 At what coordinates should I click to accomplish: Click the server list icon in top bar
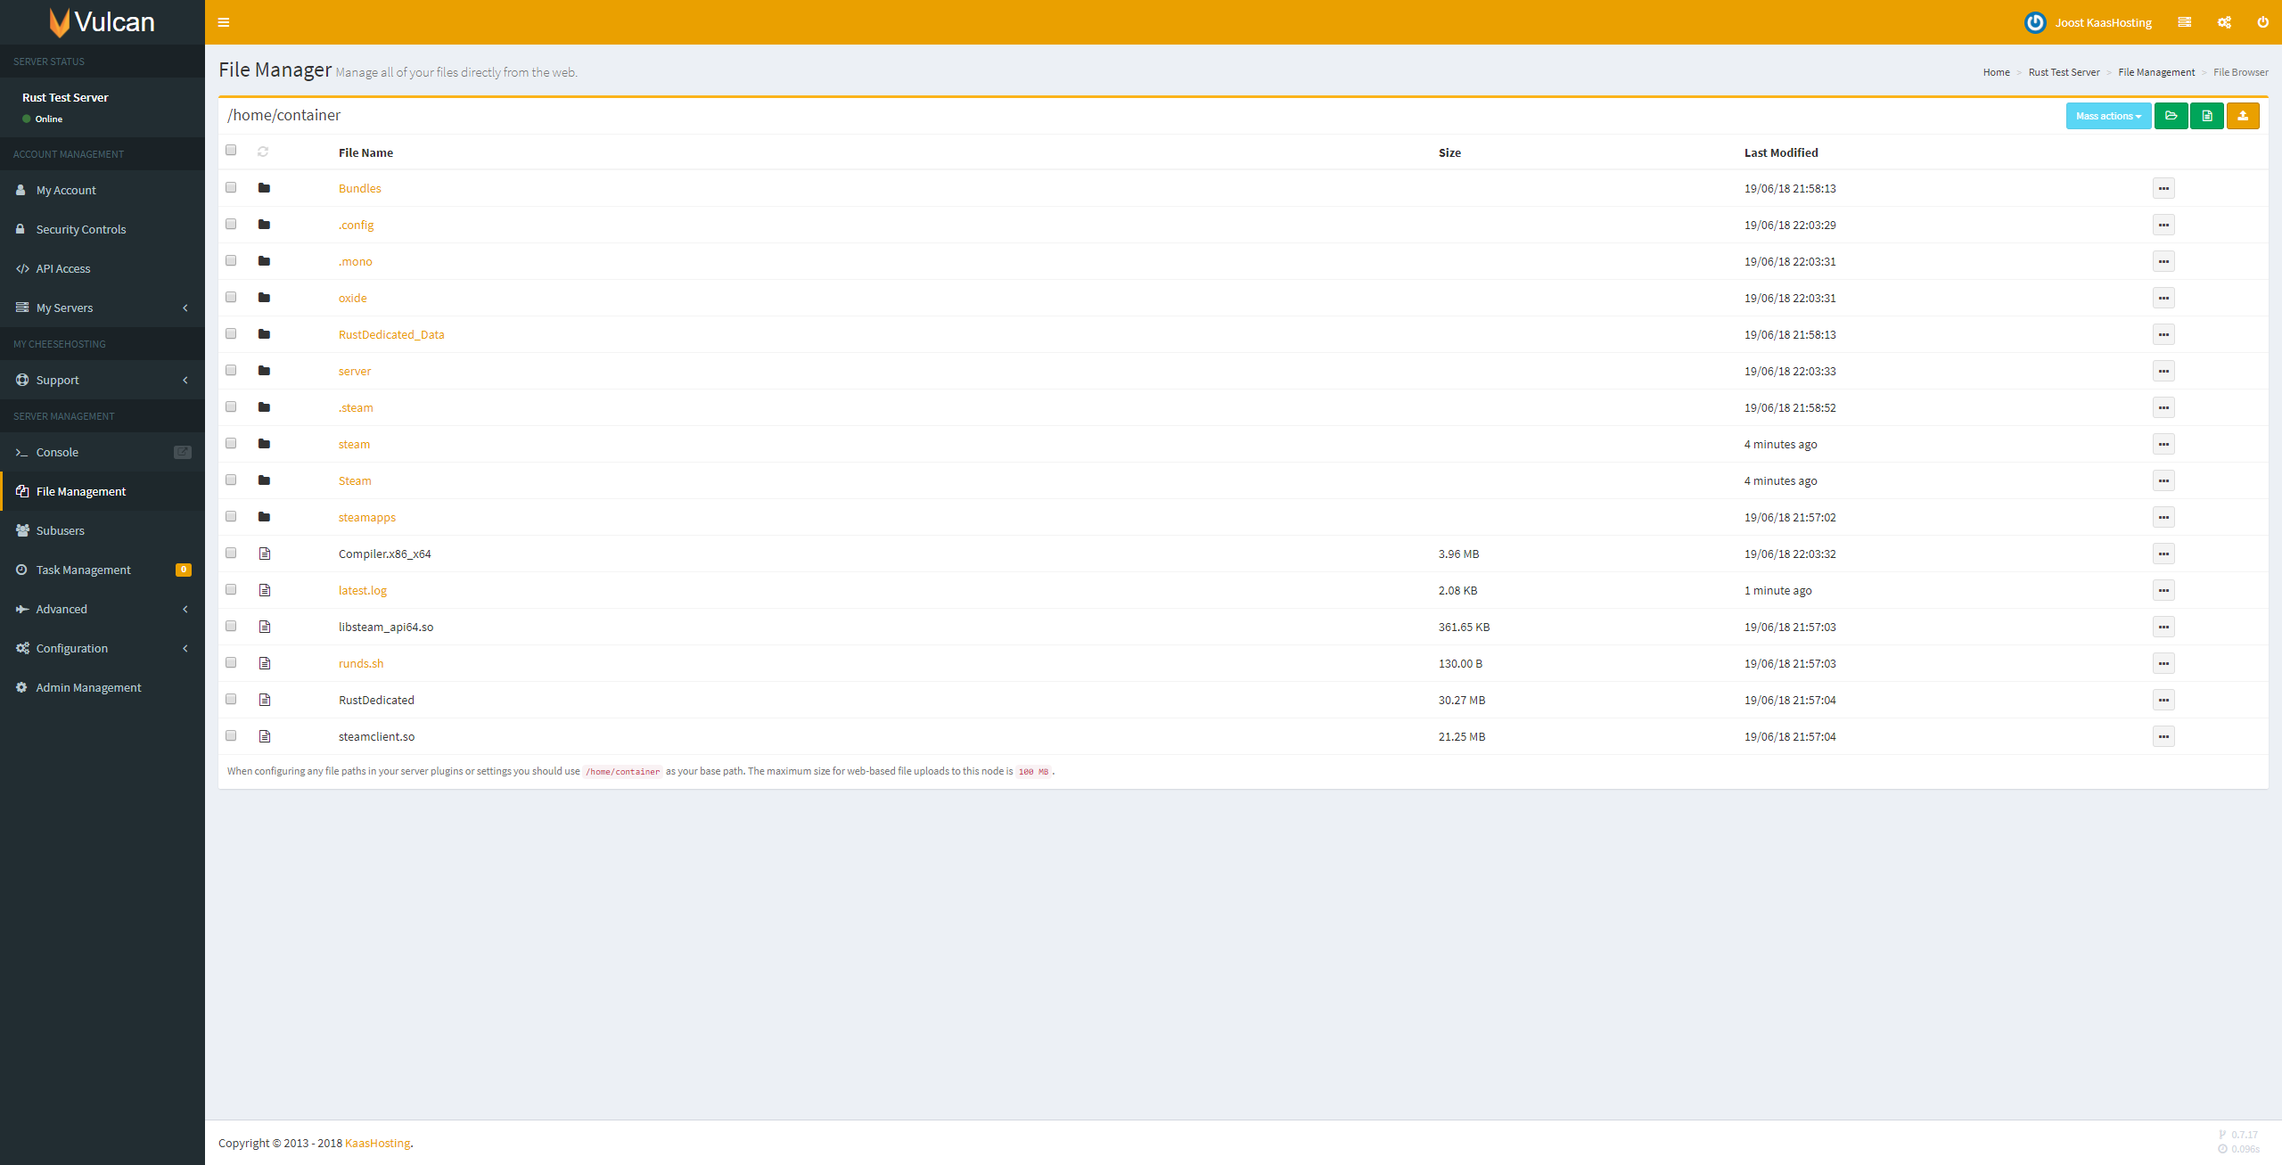(2184, 22)
